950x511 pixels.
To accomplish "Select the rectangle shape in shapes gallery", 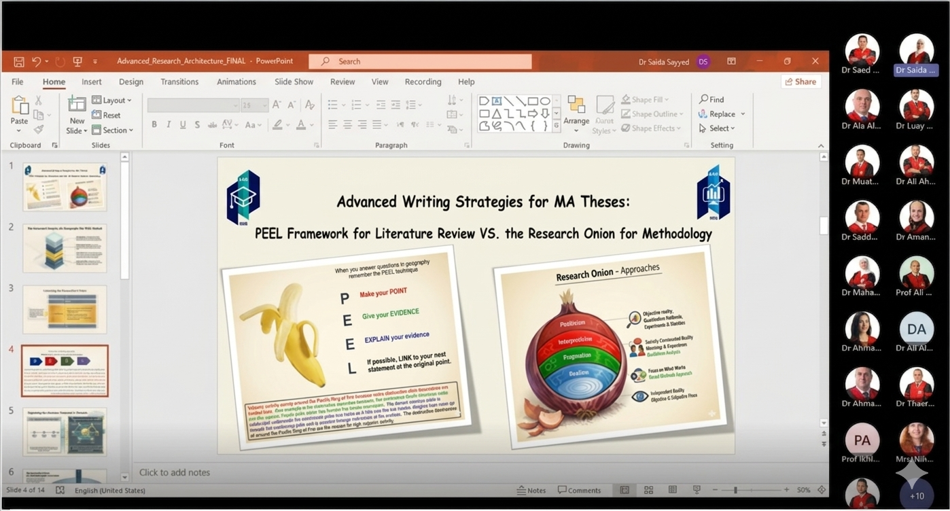I will point(533,101).
